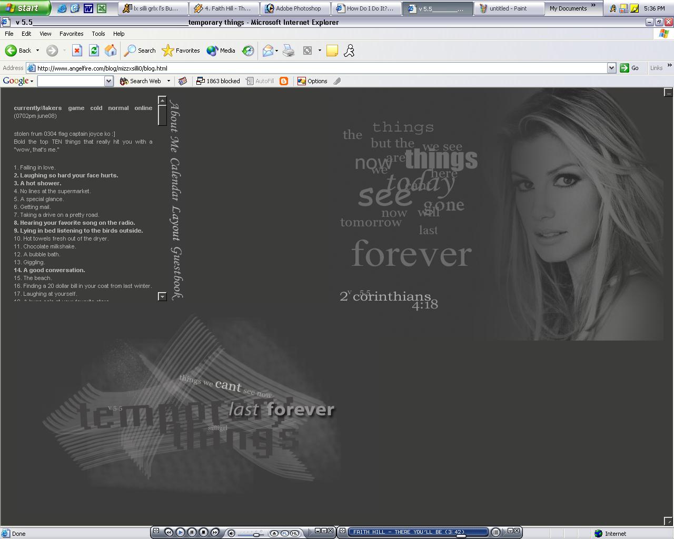Adjust the Winamp volume slider

(256, 534)
